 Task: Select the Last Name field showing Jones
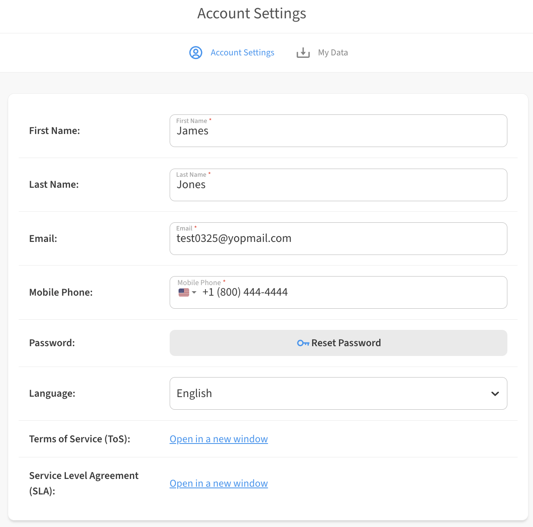point(338,185)
